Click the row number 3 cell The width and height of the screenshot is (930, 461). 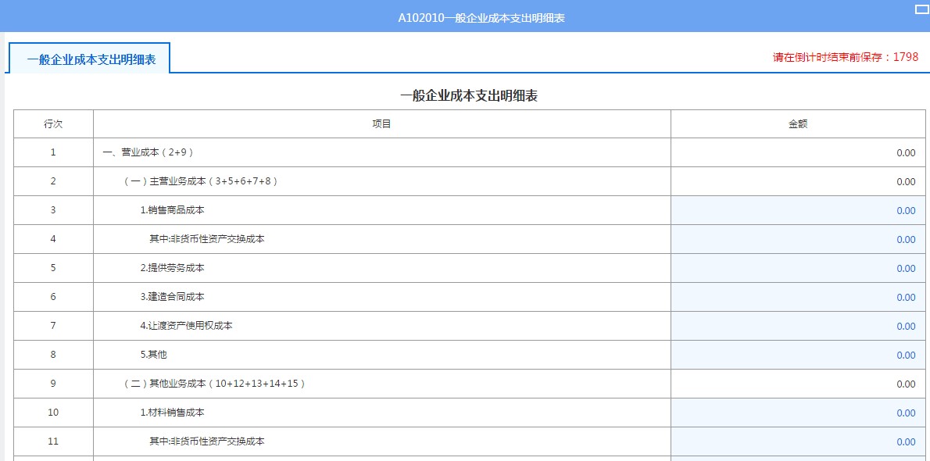click(x=52, y=210)
